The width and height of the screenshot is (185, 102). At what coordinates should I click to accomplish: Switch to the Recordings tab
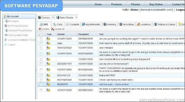click(127, 24)
